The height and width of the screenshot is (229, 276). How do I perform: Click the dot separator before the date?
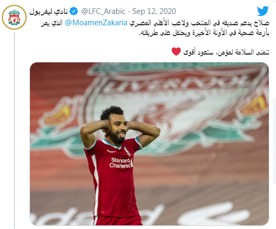point(129,12)
